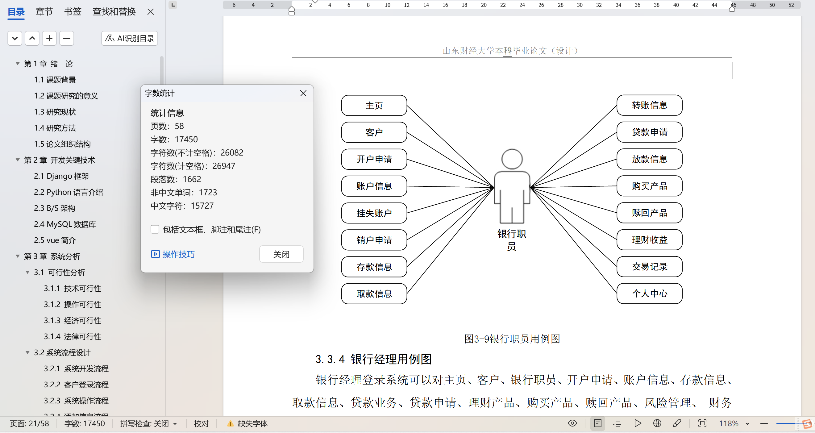This screenshot has width=815, height=433.
Task: Open zoom percentage dropdown arrow
Action: pos(747,423)
